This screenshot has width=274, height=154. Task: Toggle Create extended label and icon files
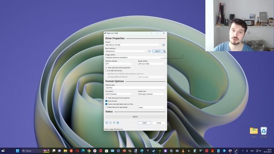click(x=106, y=104)
